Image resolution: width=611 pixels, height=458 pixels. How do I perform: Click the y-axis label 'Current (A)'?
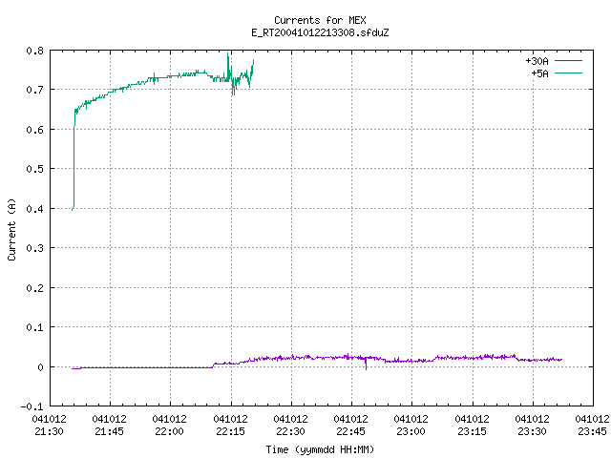(x=12, y=230)
